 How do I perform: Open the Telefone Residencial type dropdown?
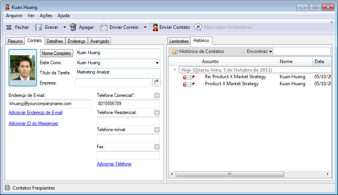click(x=157, y=113)
